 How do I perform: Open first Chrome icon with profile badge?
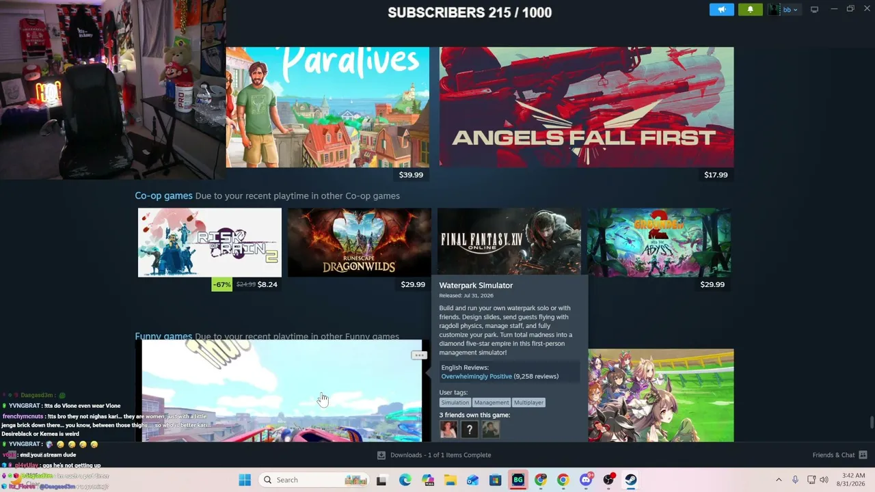pyautogui.click(x=540, y=480)
